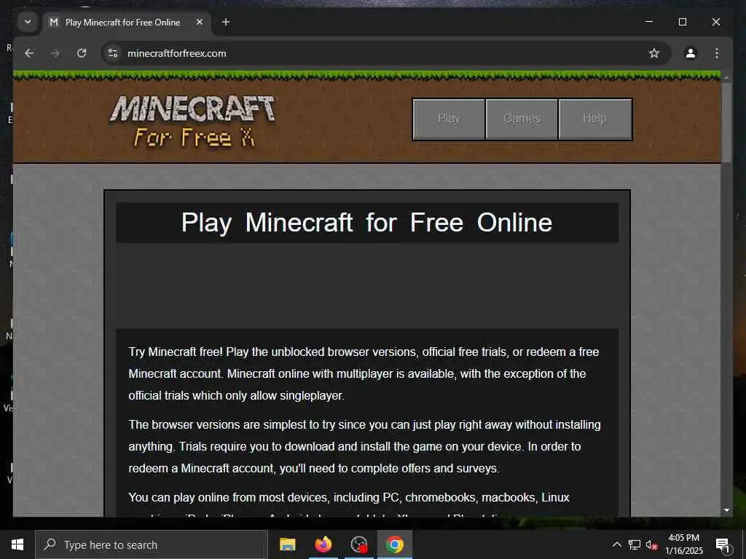Open the Play menu button
Viewport: 746px width, 559px height.
click(x=449, y=119)
